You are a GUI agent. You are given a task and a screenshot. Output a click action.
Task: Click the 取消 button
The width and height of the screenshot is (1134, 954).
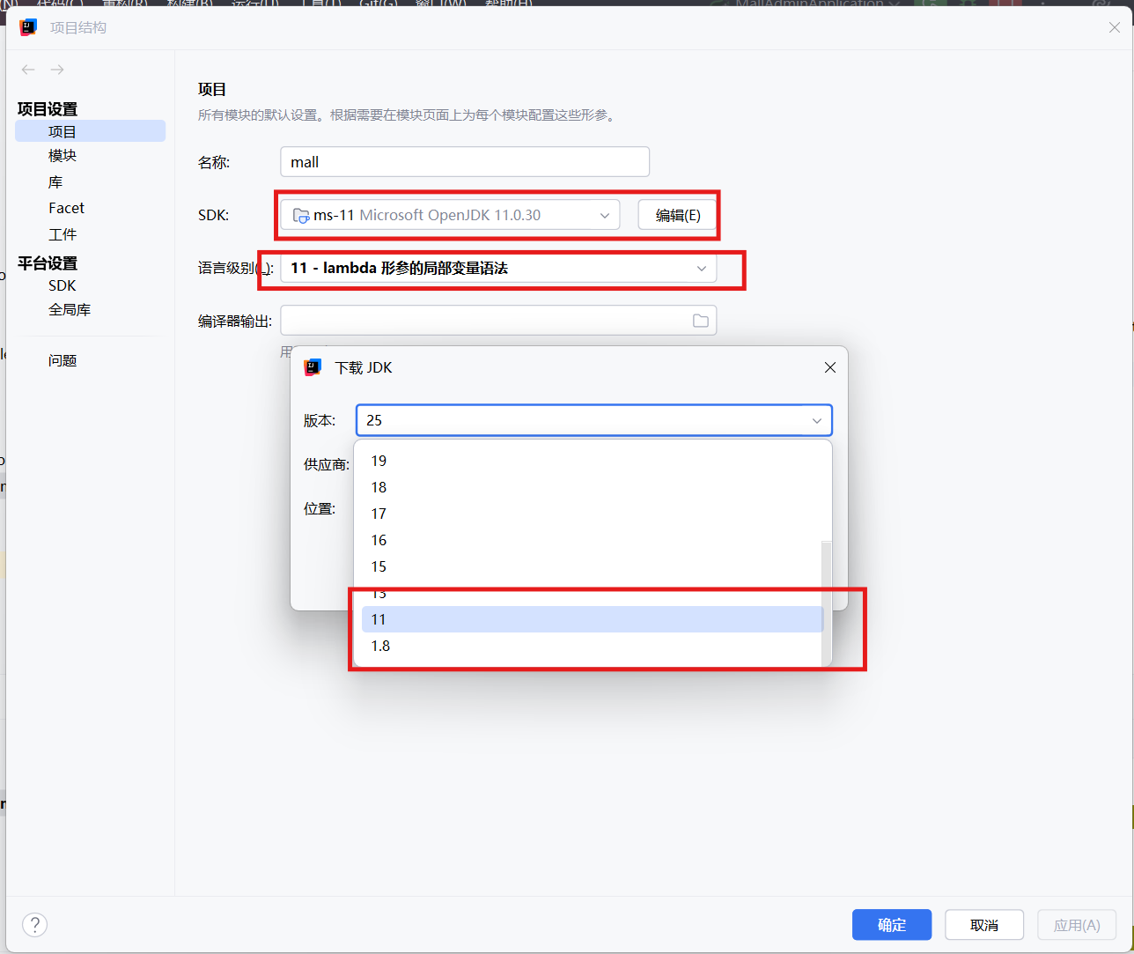click(983, 925)
